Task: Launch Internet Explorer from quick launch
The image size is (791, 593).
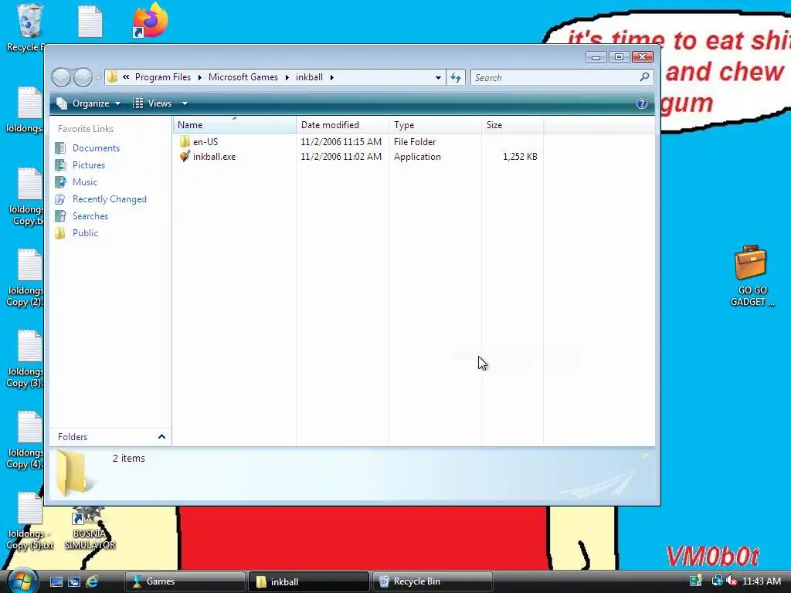Action: click(x=92, y=581)
